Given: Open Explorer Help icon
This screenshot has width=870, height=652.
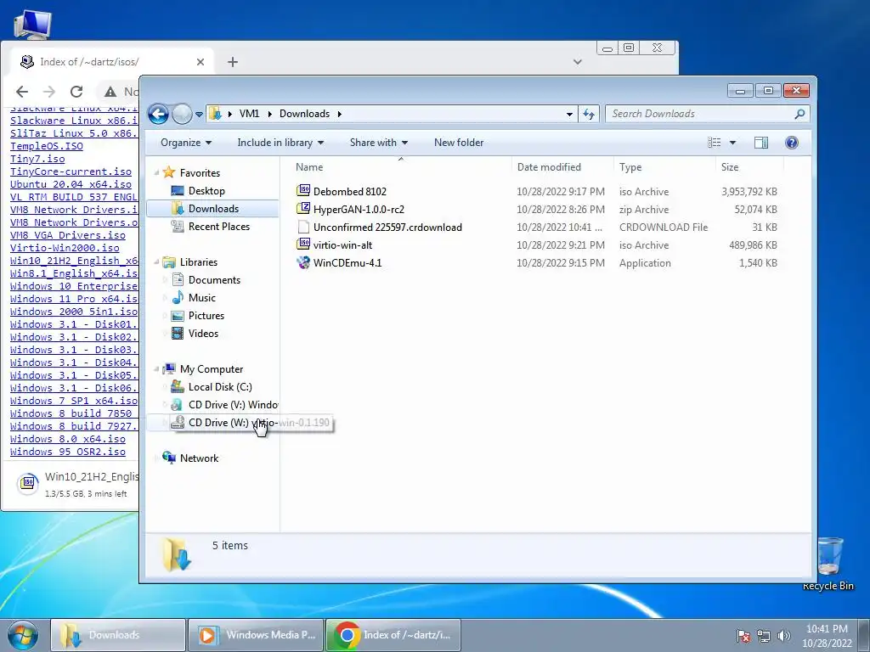Looking at the screenshot, I should click(792, 143).
